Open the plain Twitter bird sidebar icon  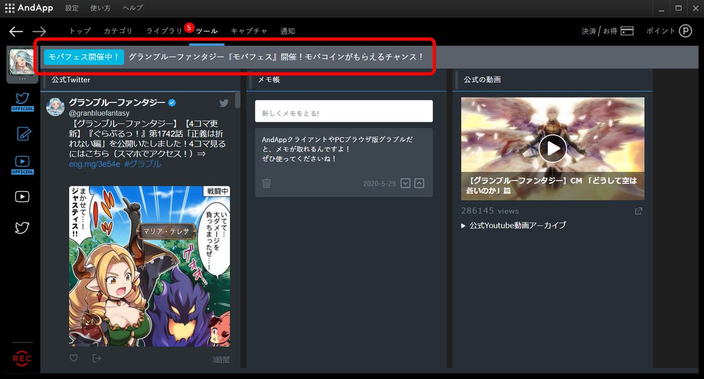(x=22, y=228)
